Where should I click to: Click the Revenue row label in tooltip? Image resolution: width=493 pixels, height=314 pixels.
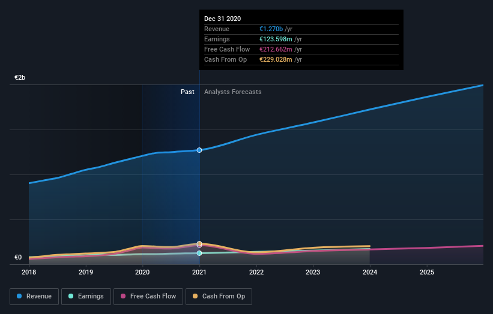[x=217, y=29]
